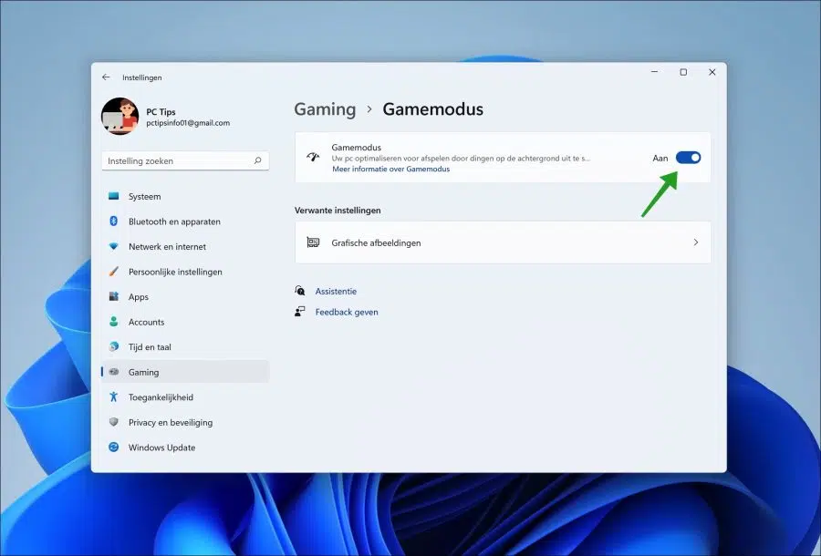Open the Feedback geven link

coord(347,313)
